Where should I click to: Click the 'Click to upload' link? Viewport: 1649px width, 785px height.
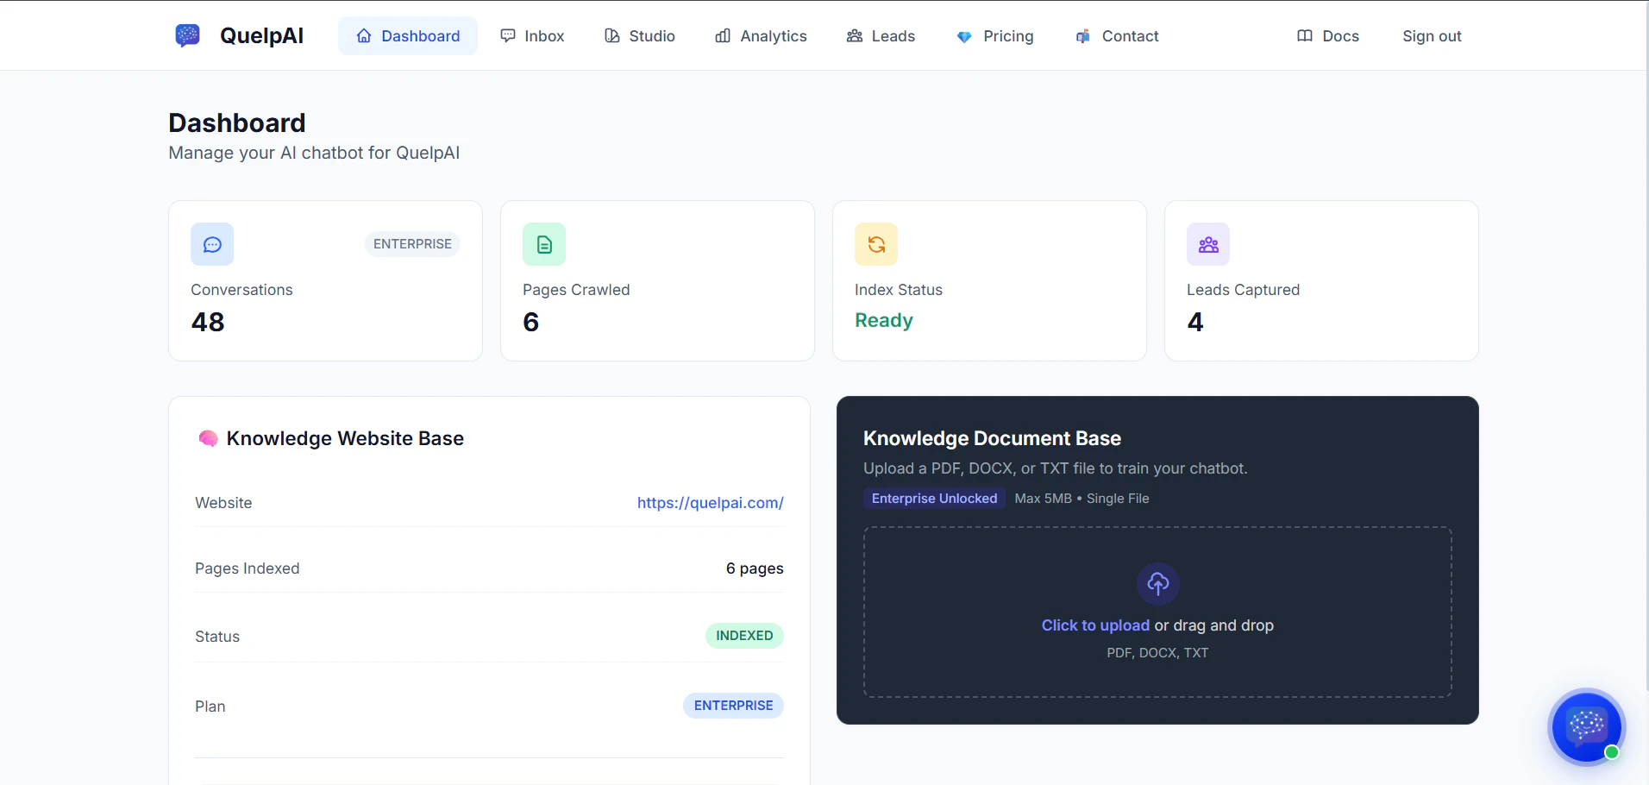1095,625
